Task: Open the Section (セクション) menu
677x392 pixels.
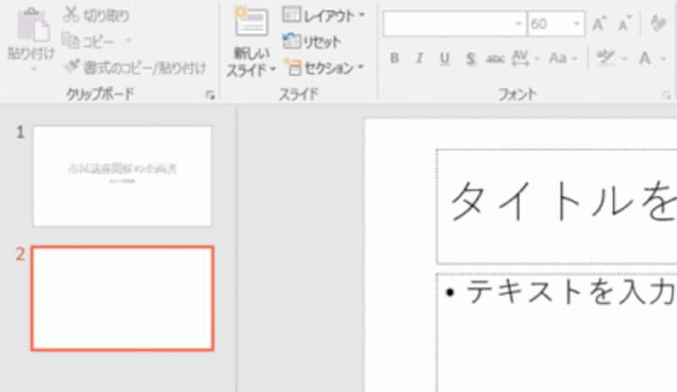Action: coord(324,68)
